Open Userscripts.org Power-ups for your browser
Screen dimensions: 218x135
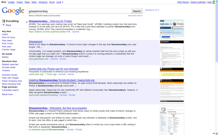53,69
